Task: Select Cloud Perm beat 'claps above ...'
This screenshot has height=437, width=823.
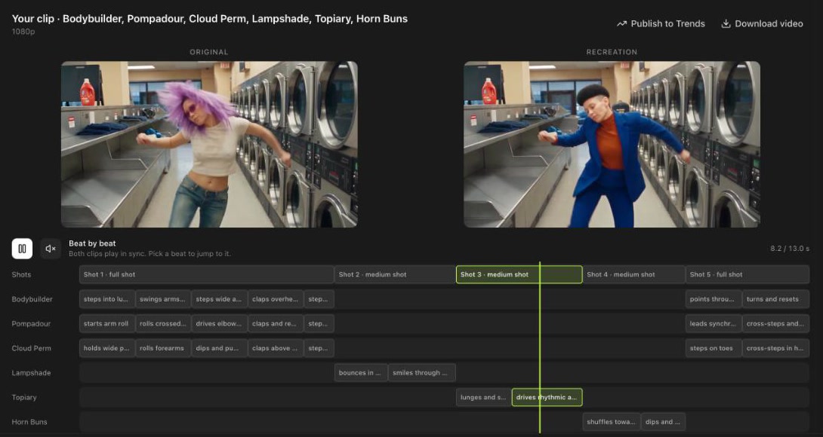Action: 276,348
